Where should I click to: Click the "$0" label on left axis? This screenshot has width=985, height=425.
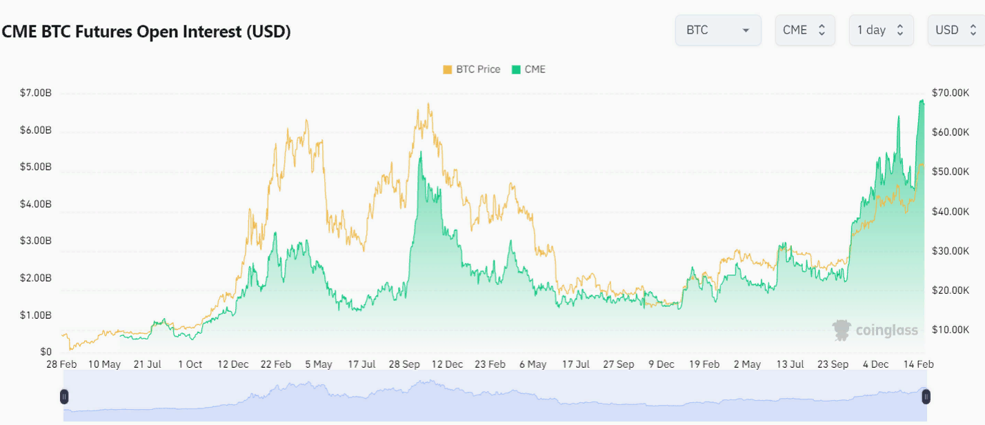45,352
